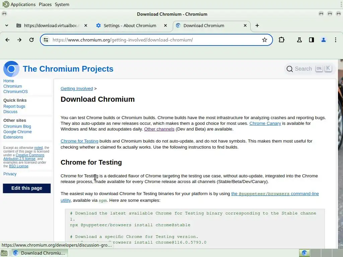This screenshot has width=343, height=257.
Task: Click the Chromium Projects logo
Action: (x=11, y=69)
